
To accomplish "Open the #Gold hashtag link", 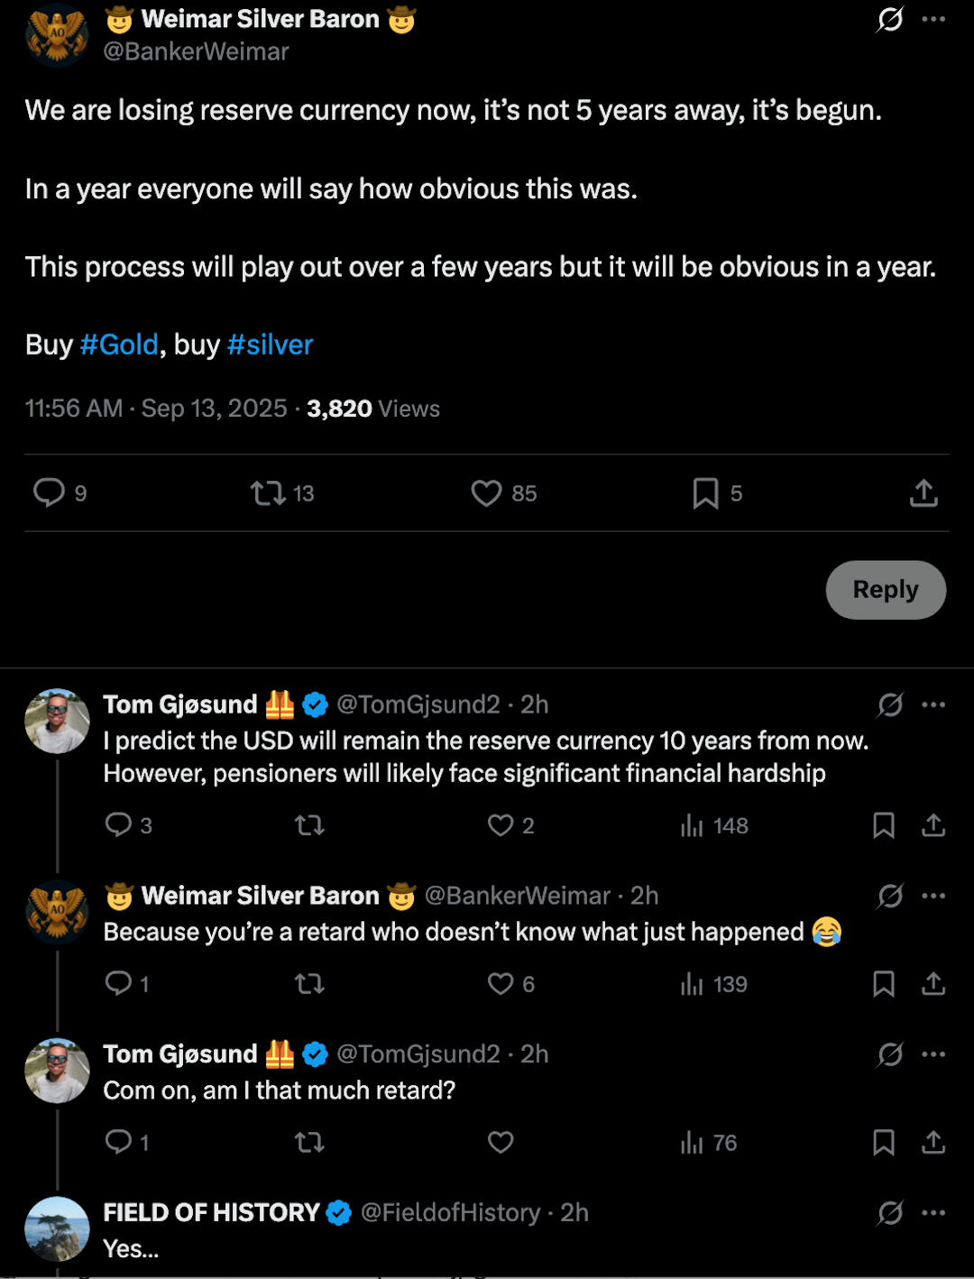I will coord(119,345).
